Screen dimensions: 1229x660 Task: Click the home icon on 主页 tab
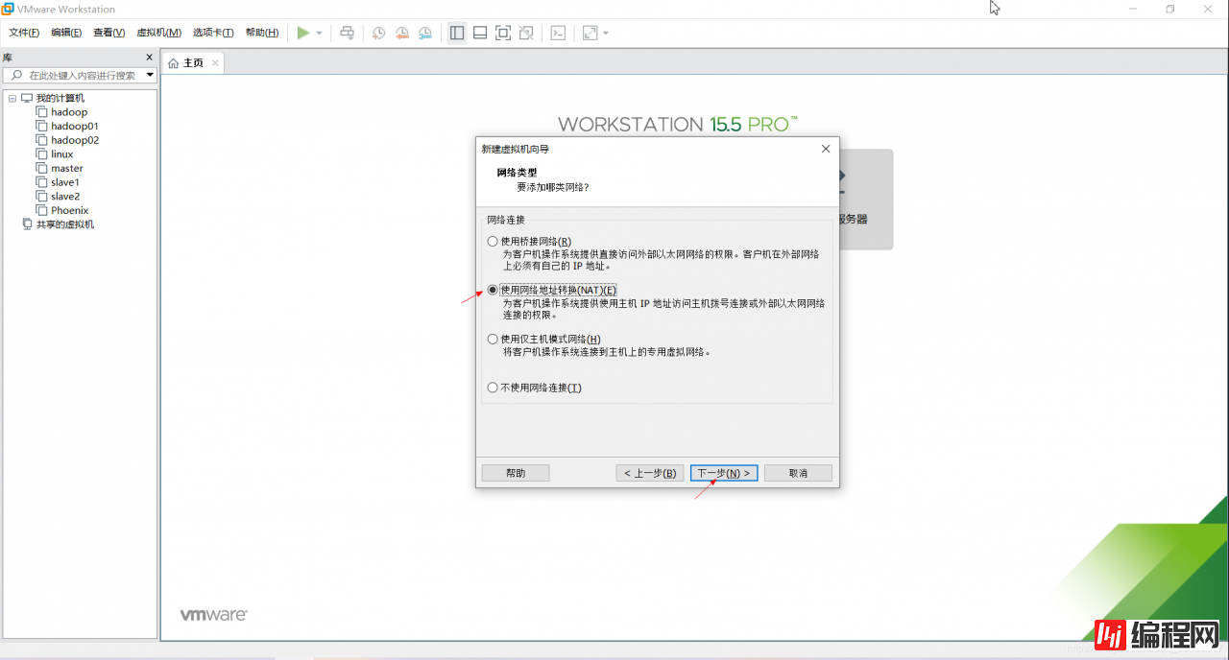pos(173,63)
